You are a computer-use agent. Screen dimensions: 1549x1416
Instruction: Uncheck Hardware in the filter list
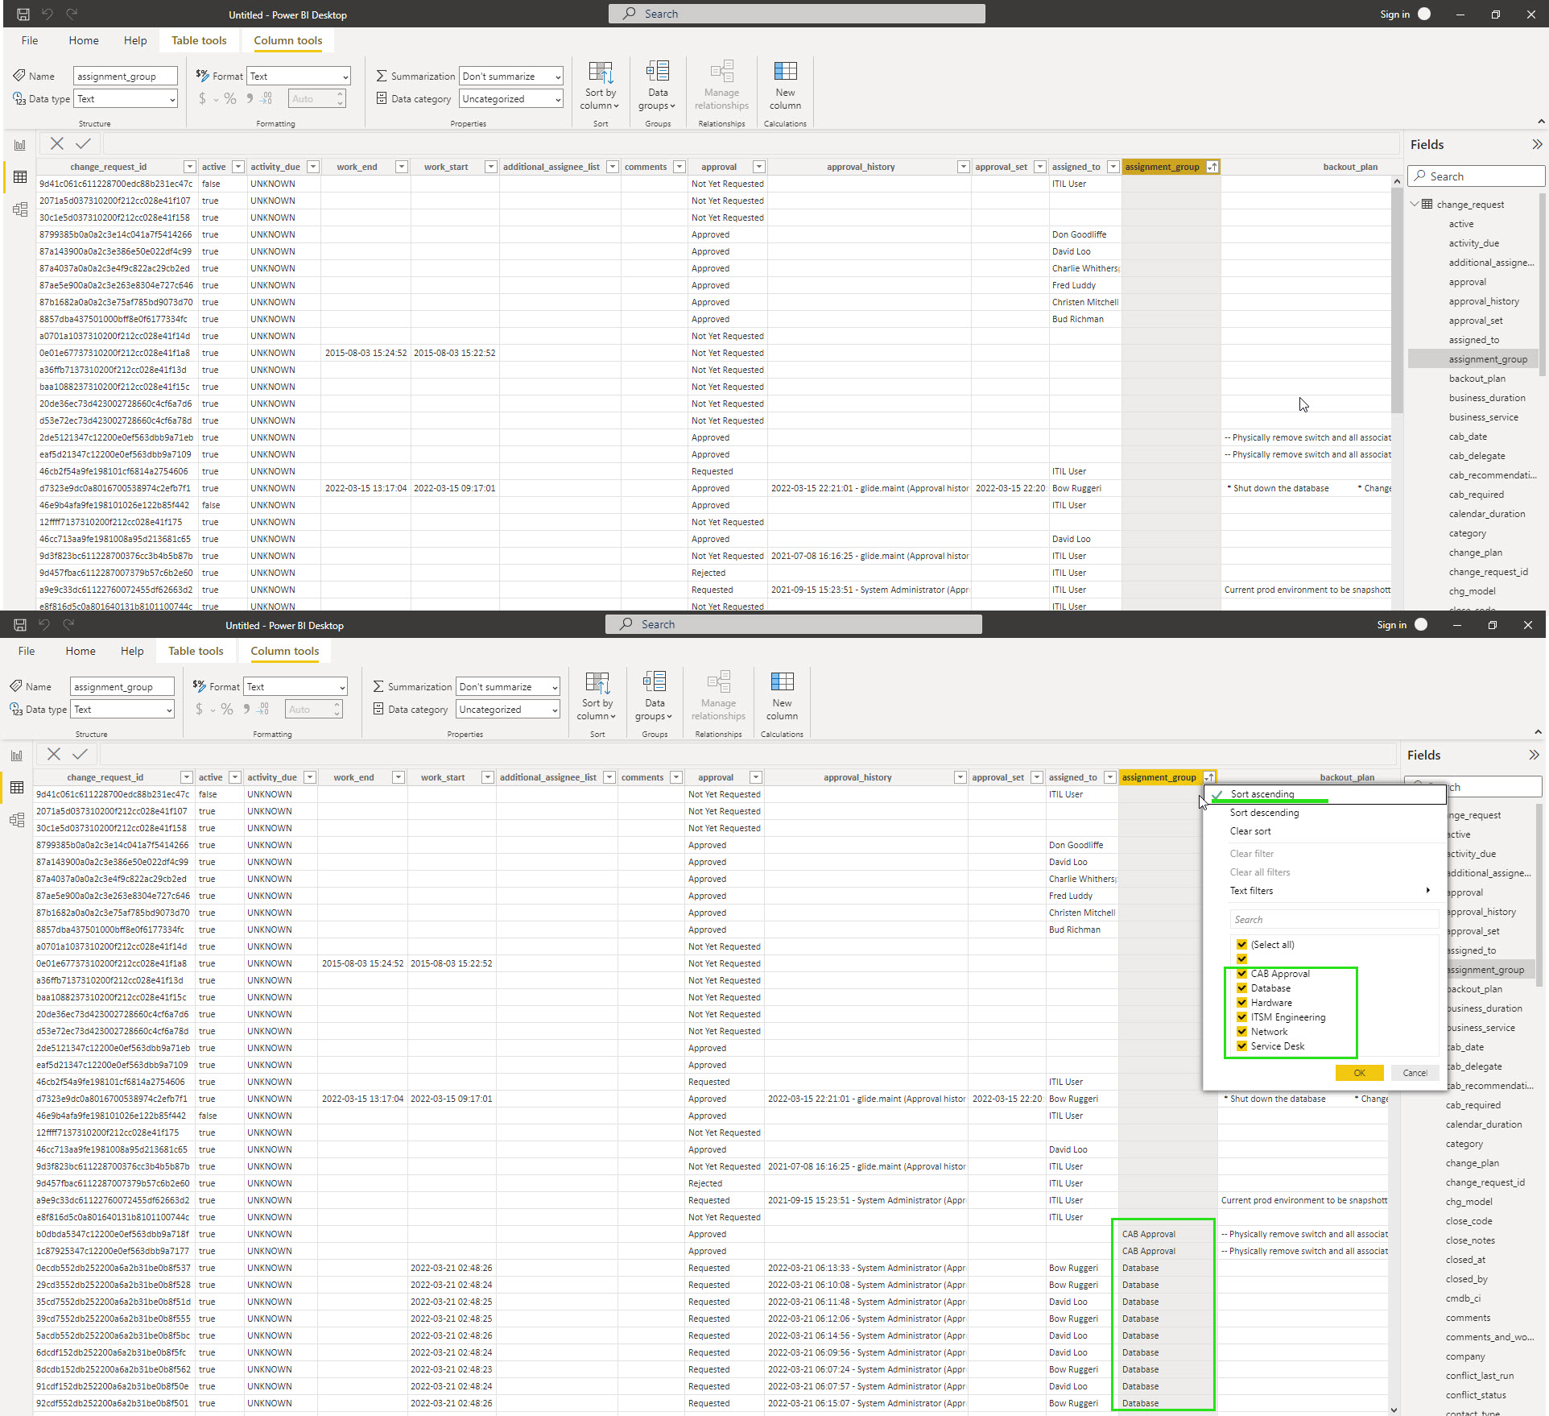(x=1242, y=1002)
